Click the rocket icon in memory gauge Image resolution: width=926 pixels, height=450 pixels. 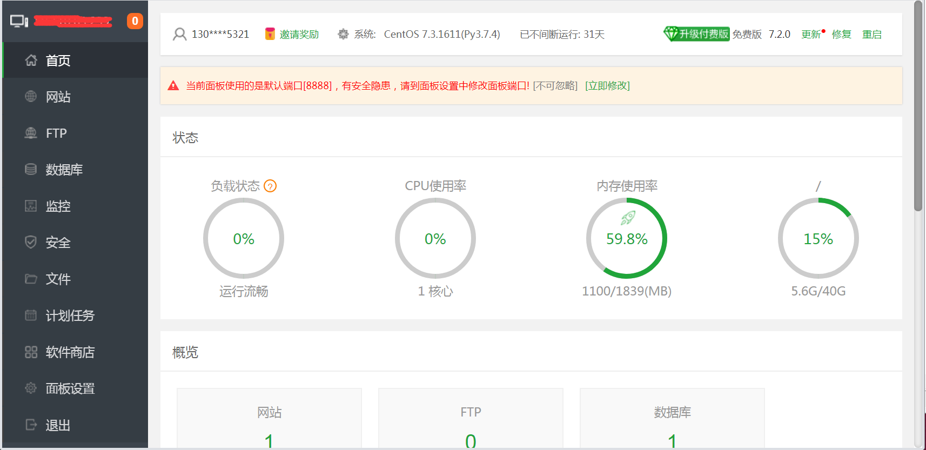tap(628, 218)
